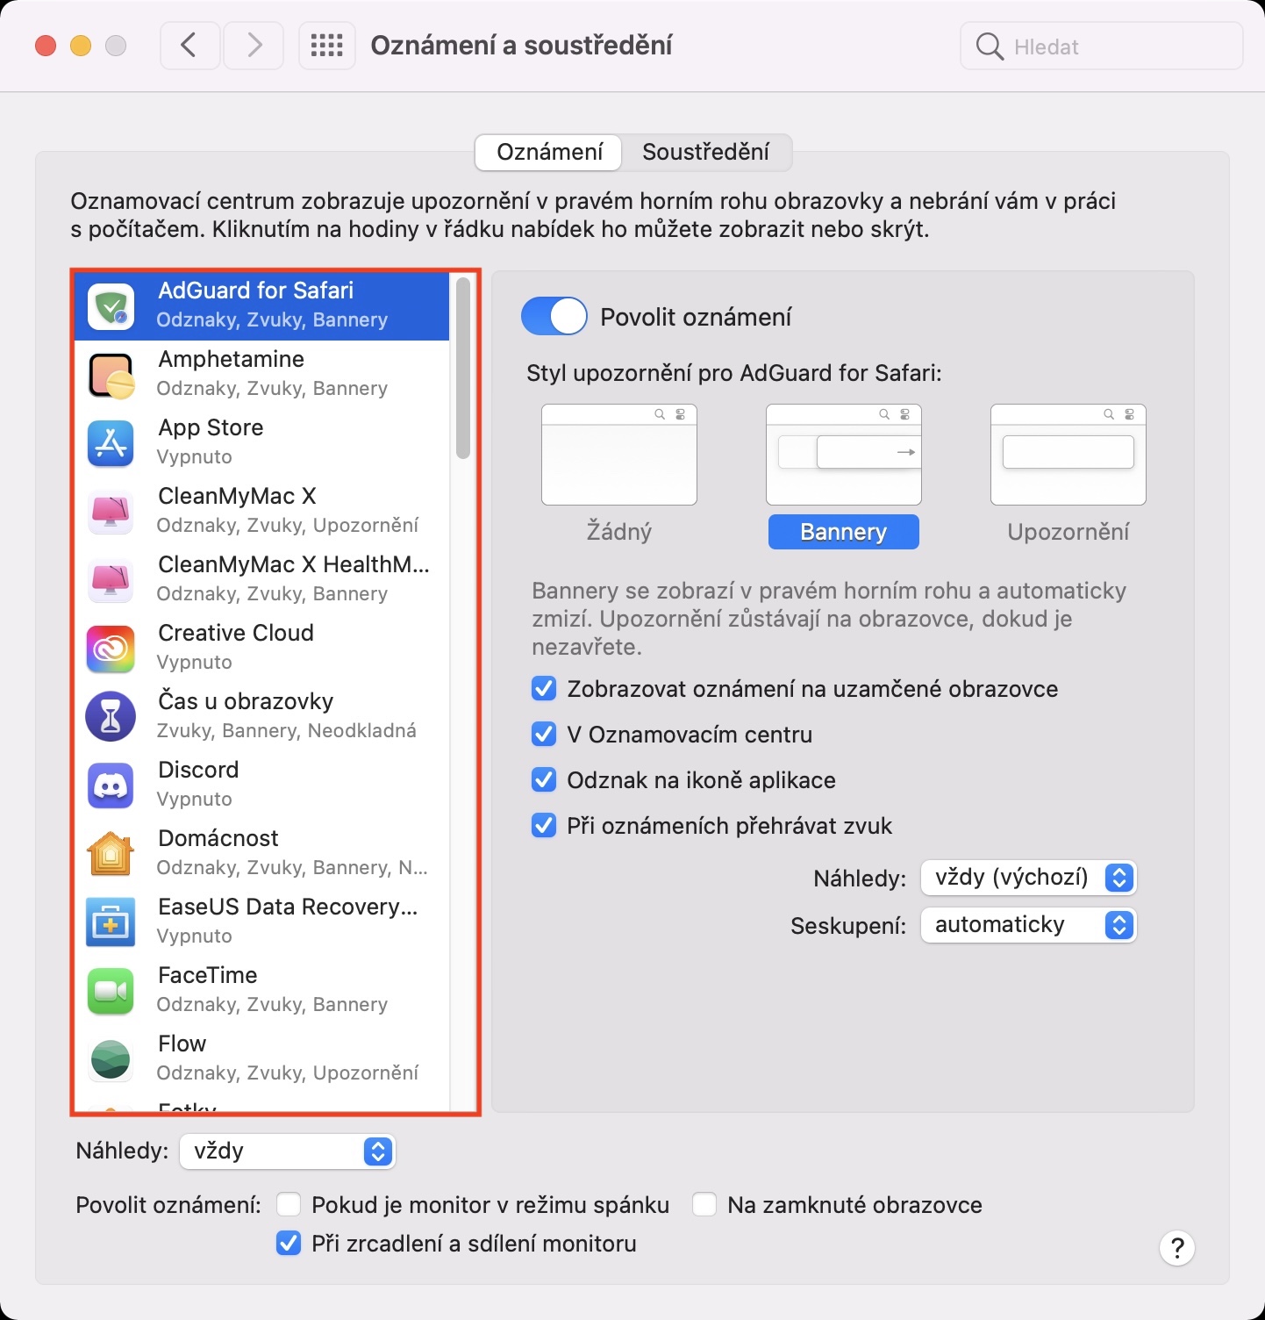Uncheck V Oznamovacím centru checkbox

click(544, 734)
